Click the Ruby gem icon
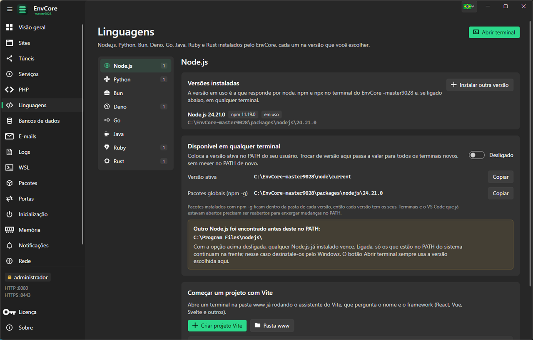The width and height of the screenshot is (533, 340). (107, 148)
